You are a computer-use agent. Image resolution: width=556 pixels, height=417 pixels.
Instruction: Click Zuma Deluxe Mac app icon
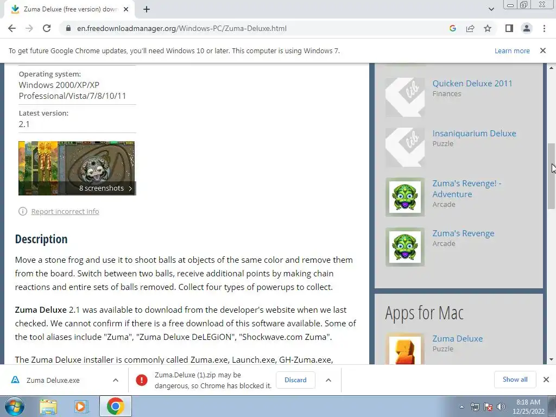[x=405, y=349]
